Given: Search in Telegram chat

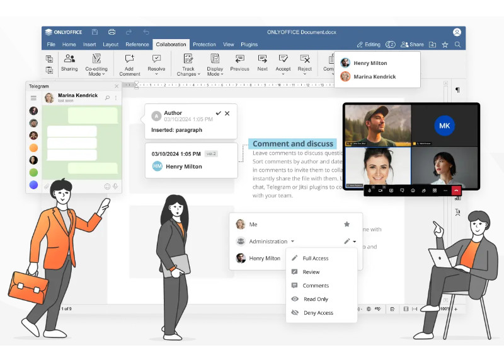Looking at the screenshot, I should pos(107,98).
